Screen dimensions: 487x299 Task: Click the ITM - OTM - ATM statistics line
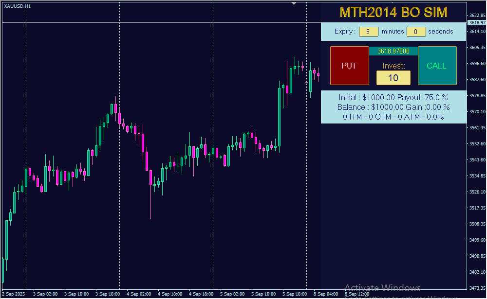click(x=393, y=117)
